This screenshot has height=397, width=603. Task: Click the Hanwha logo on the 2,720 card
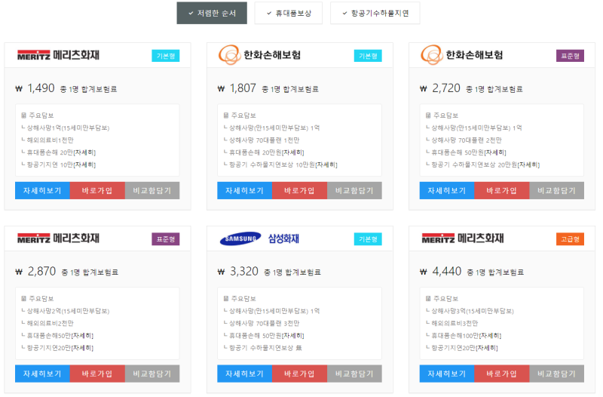(x=462, y=55)
